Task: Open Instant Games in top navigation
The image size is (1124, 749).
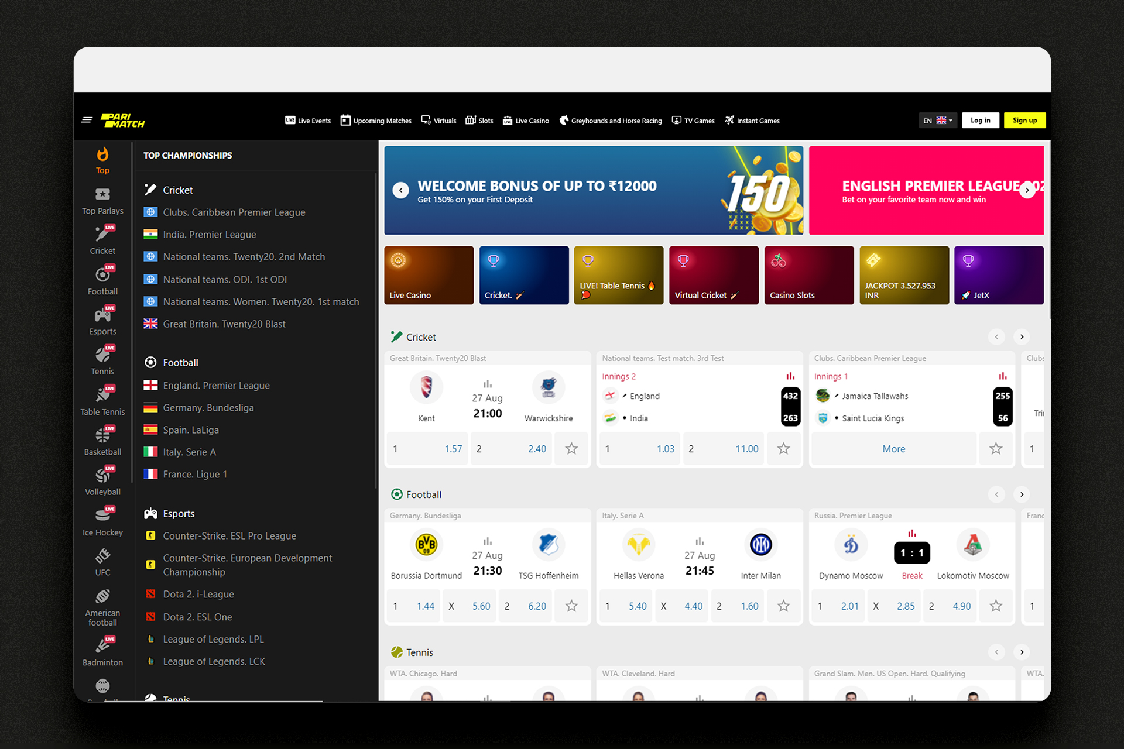Action: pyautogui.click(x=752, y=121)
